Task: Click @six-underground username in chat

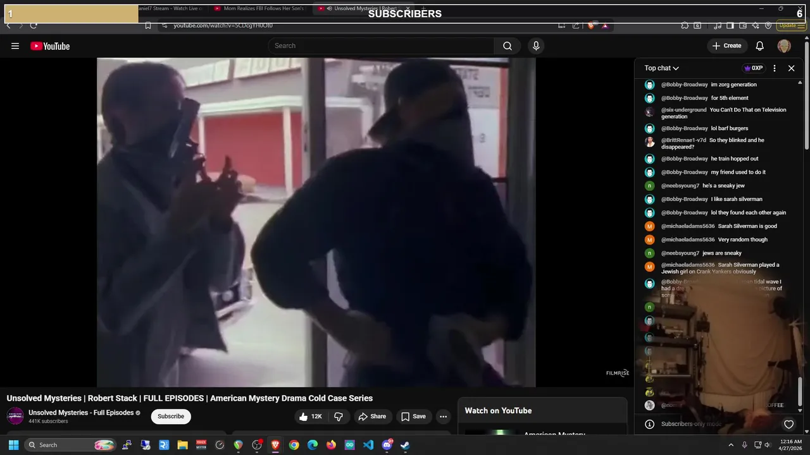Action: pyautogui.click(x=683, y=110)
